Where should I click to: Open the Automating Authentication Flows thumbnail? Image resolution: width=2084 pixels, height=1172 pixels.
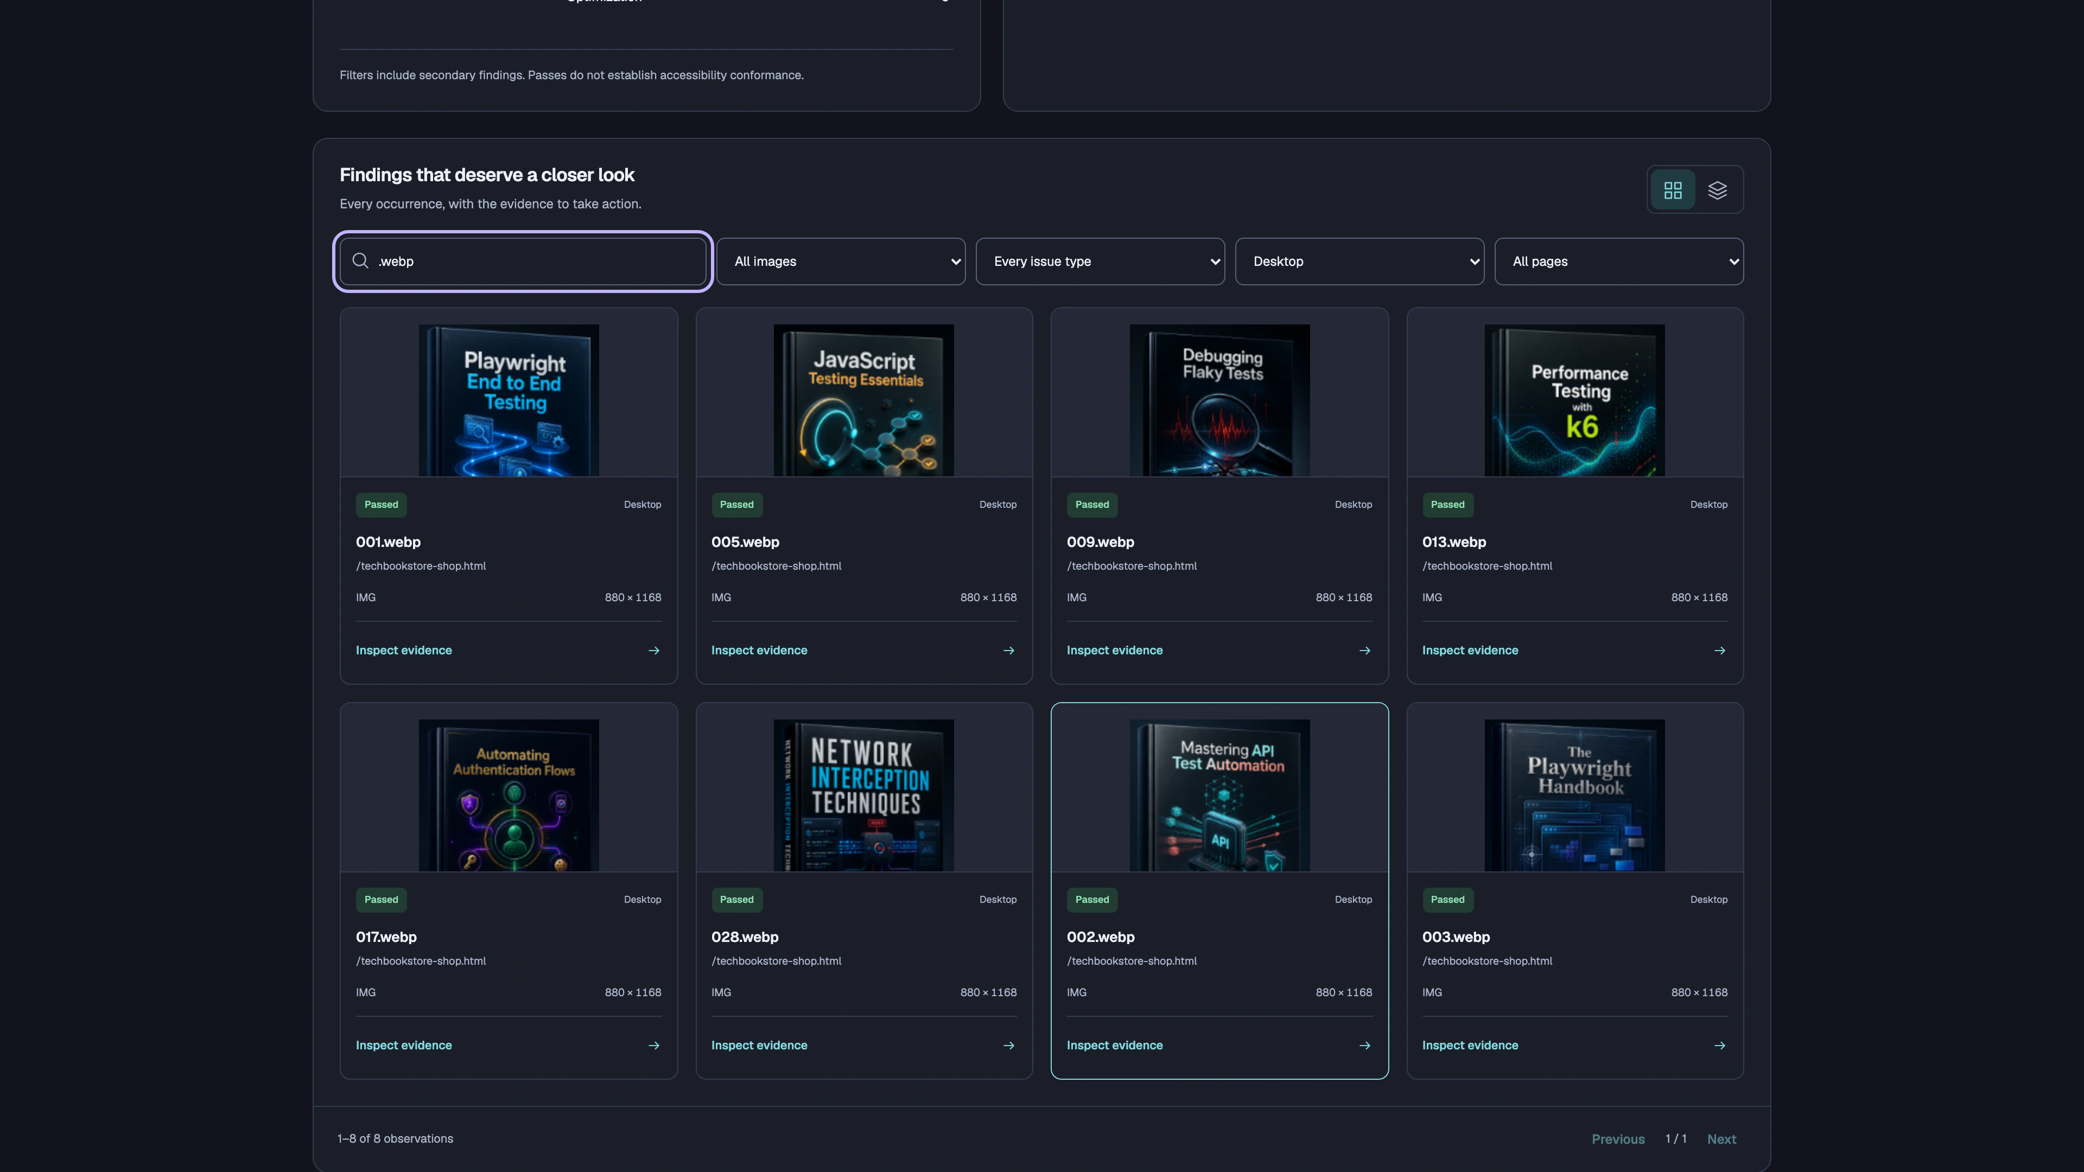pyautogui.click(x=509, y=795)
